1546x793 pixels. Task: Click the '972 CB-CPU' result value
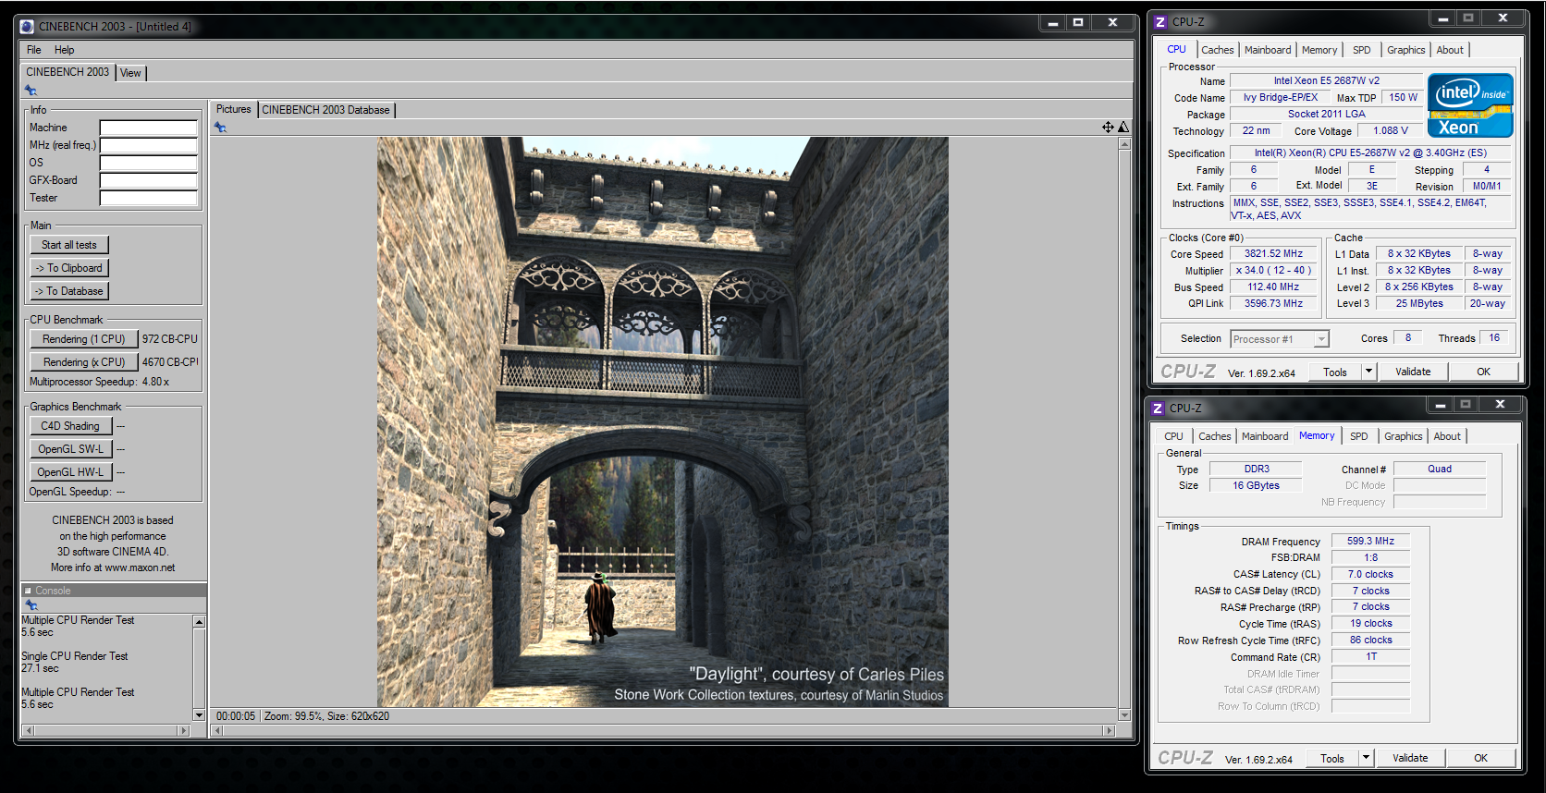click(x=169, y=339)
